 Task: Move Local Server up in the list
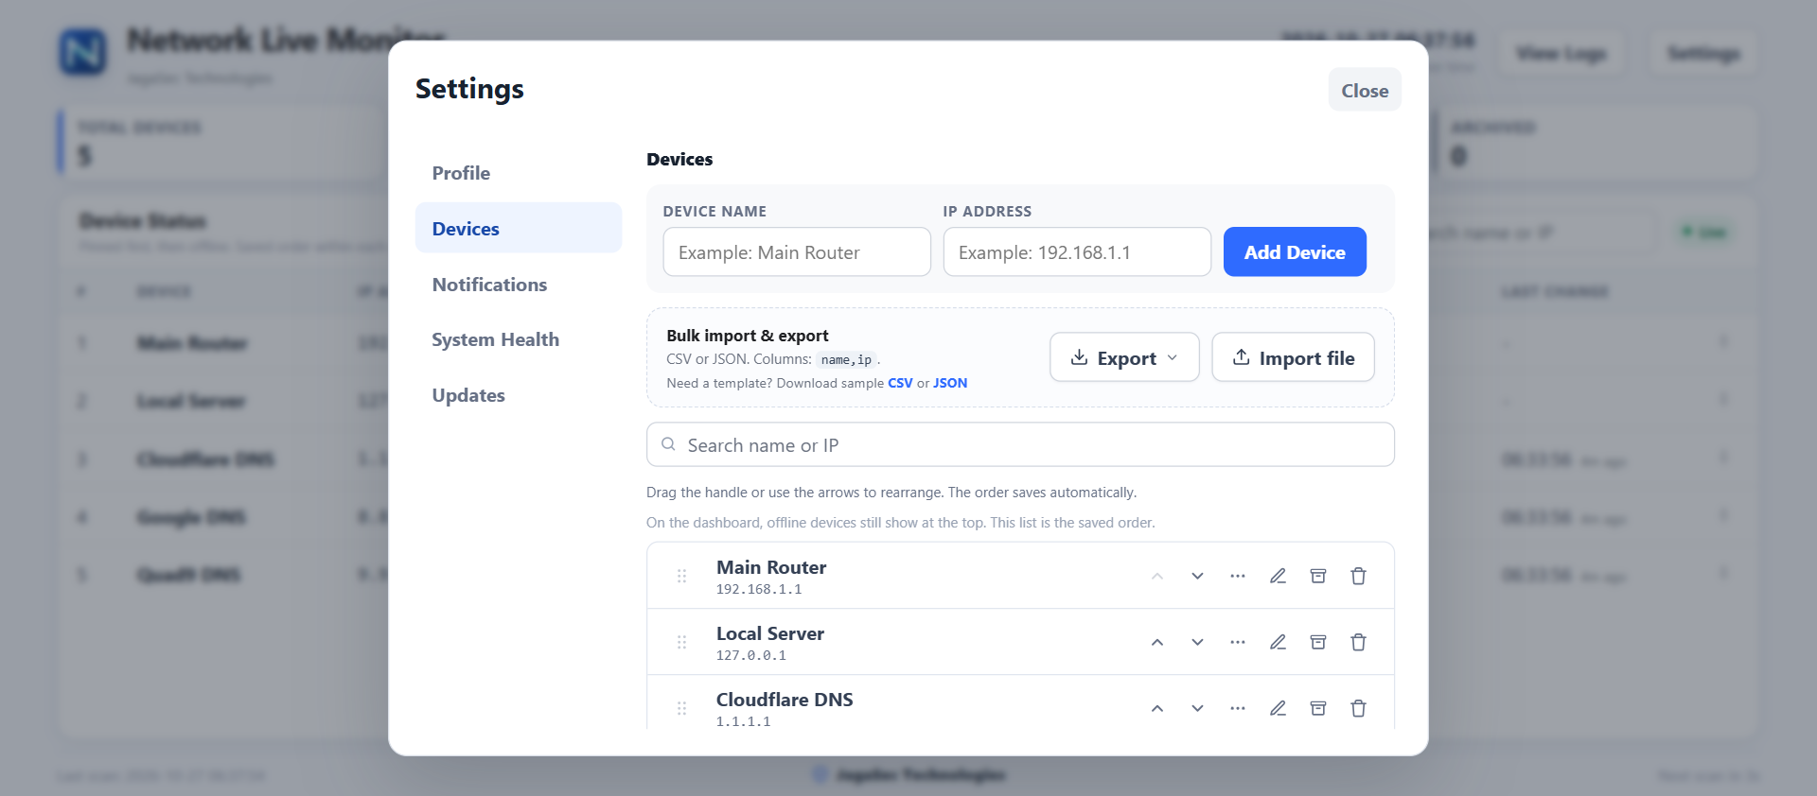point(1157,642)
